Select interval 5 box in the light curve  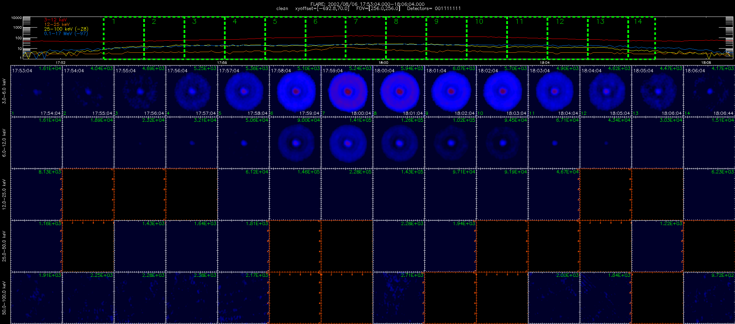285,38
